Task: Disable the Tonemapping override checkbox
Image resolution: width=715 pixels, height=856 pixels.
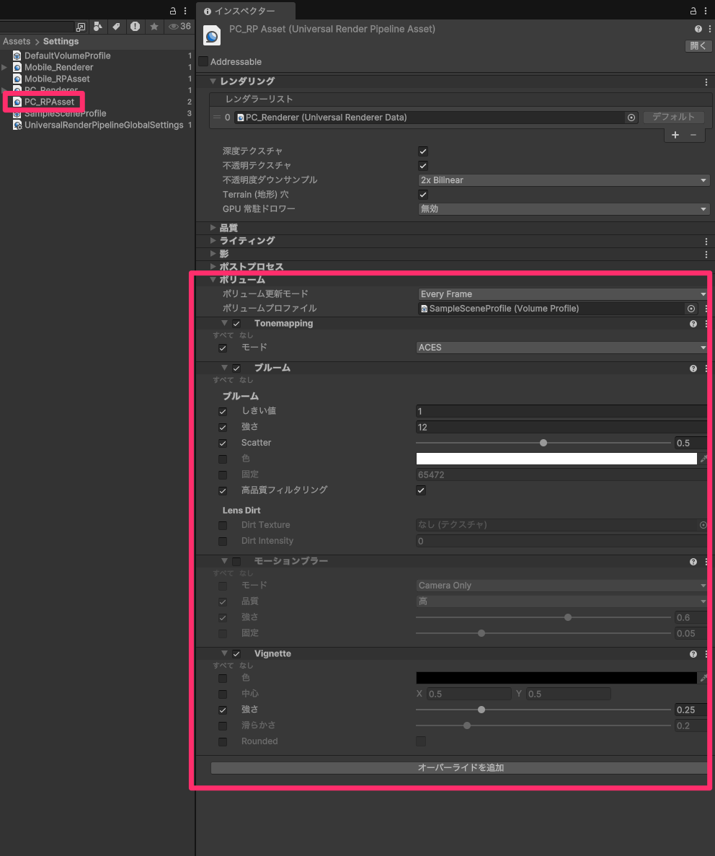Action: point(236,324)
